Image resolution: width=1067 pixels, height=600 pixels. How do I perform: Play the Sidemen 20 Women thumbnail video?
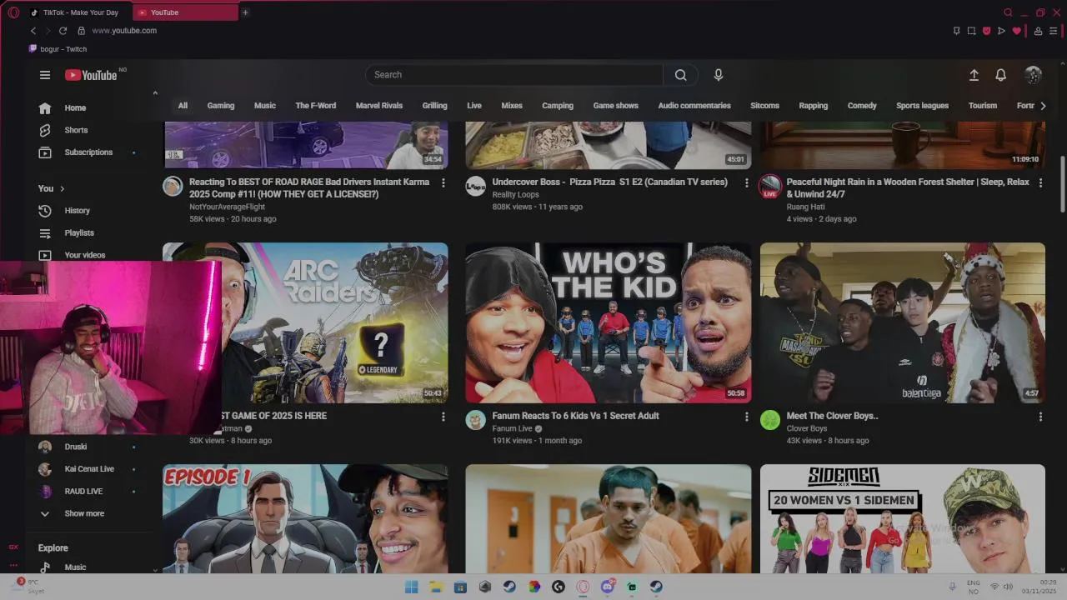(x=903, y=518)
